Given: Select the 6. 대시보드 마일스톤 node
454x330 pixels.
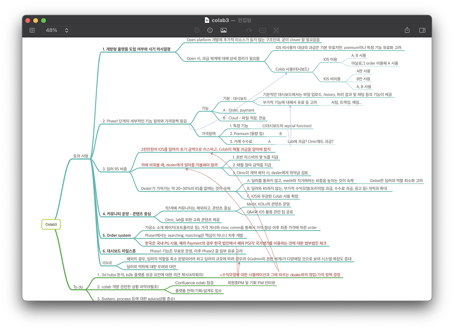Looking at the screenshot, I should 119,251.
